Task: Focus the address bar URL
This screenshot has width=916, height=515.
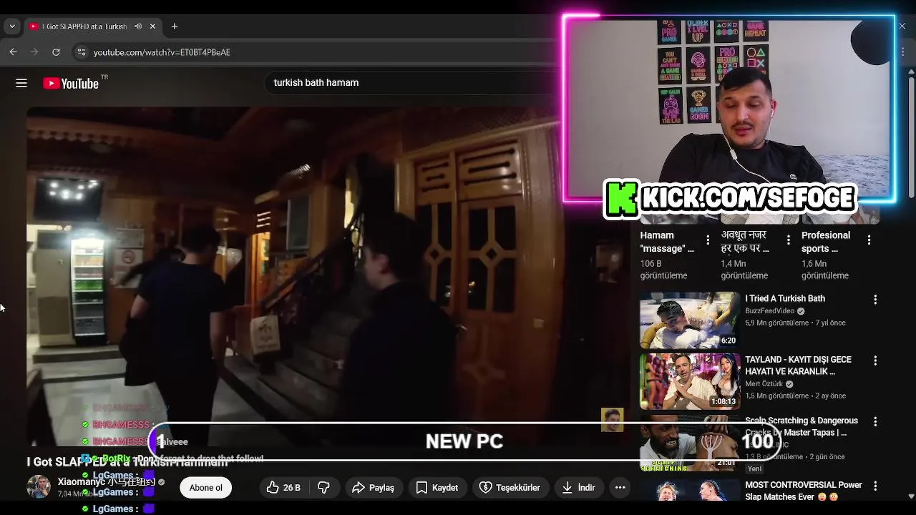Action: [162, 52]
